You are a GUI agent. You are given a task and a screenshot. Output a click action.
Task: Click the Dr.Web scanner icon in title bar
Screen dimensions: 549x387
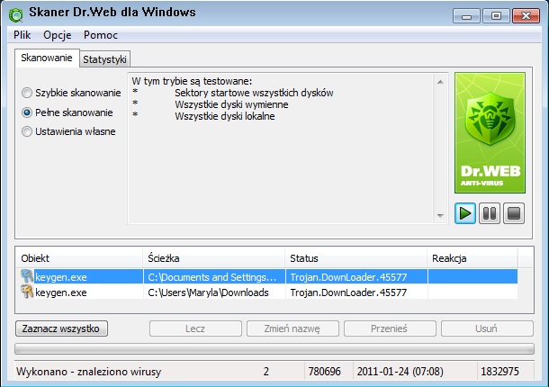[16, 14]
